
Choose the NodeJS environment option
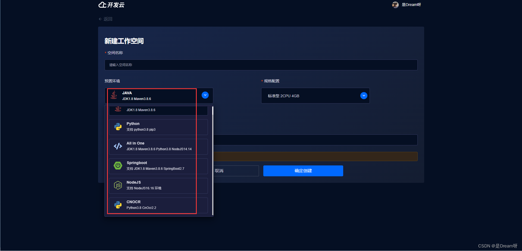[x=158, y=186]
